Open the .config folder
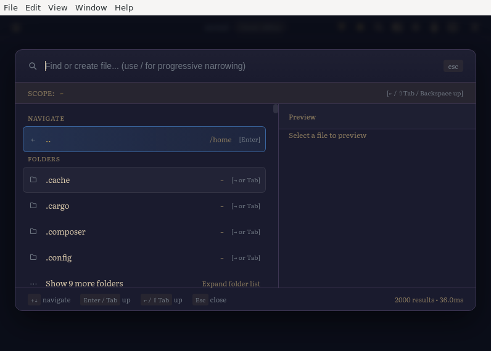491x351 pixels. (x=144, y=257)
